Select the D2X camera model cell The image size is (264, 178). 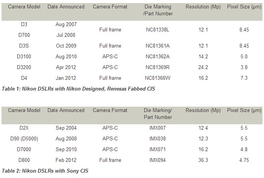24,128
